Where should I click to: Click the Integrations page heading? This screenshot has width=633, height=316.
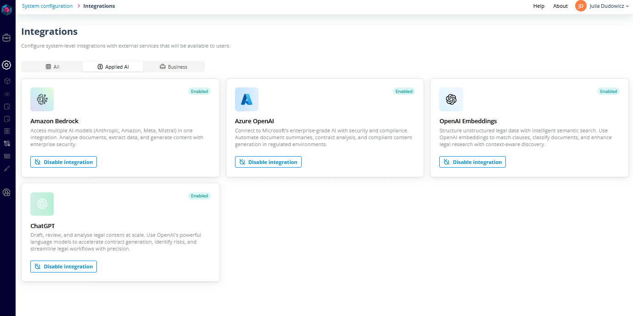(50, 32)
